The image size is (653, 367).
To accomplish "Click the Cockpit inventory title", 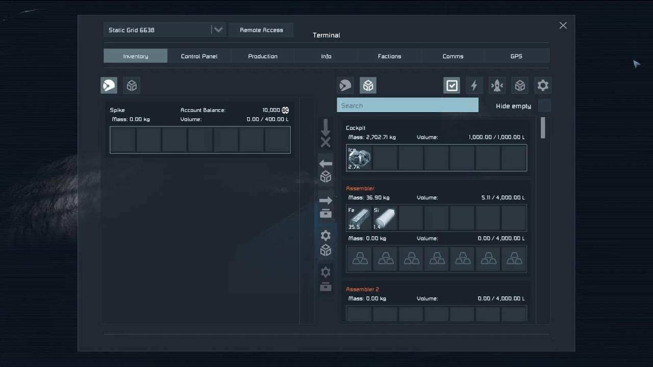I will click(x=356, y=128).
